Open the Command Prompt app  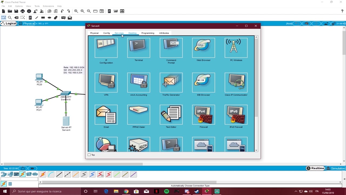[x=171, y=48]
